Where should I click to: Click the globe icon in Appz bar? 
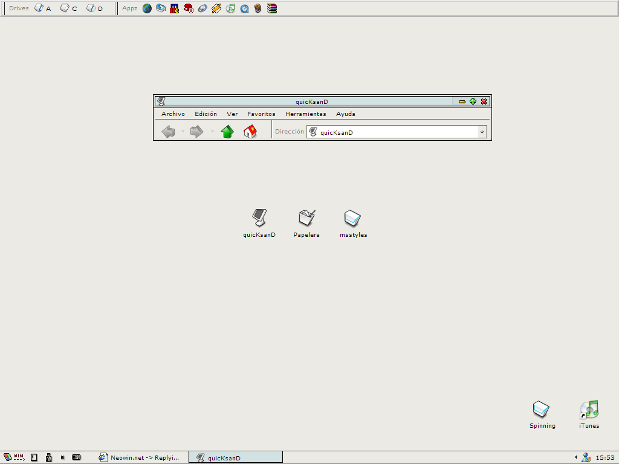(147, 8)
